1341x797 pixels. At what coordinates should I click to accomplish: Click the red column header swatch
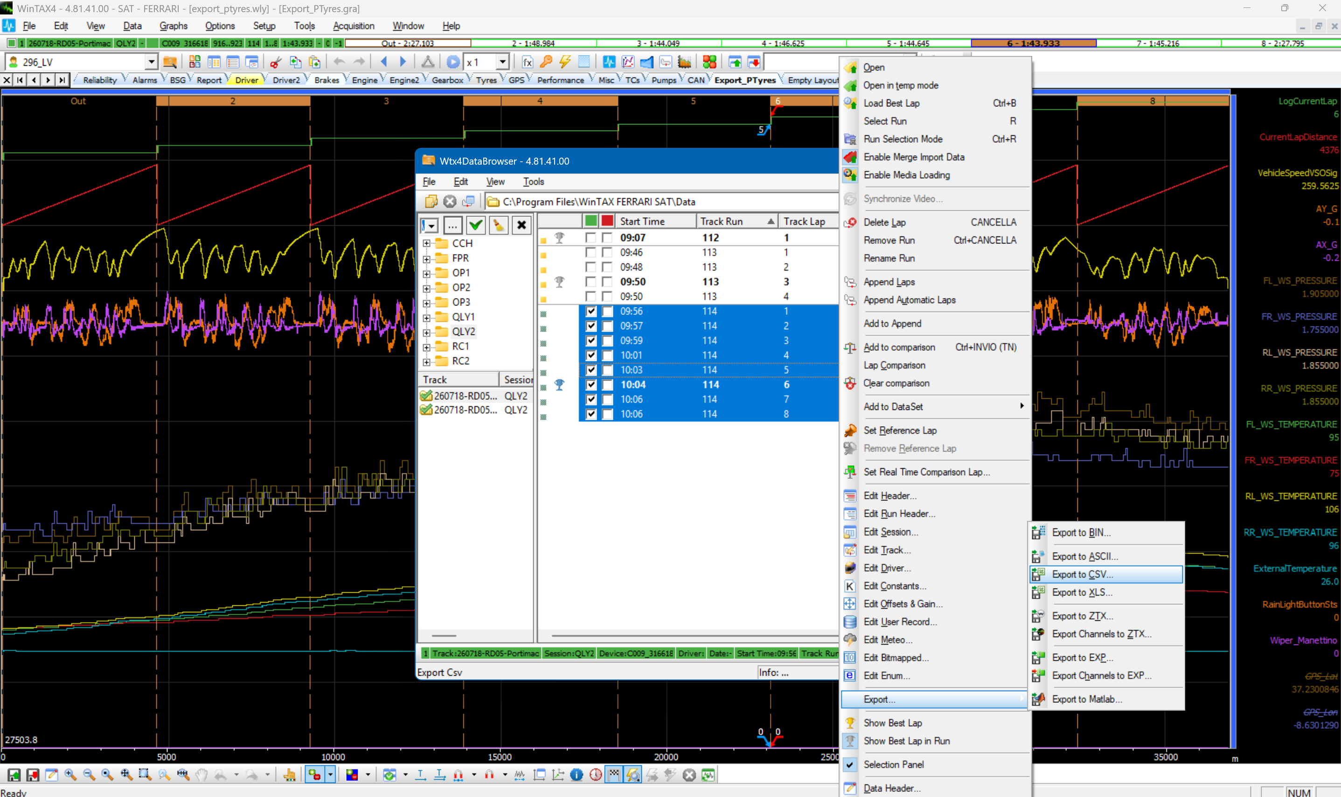(x=607, y=221)
